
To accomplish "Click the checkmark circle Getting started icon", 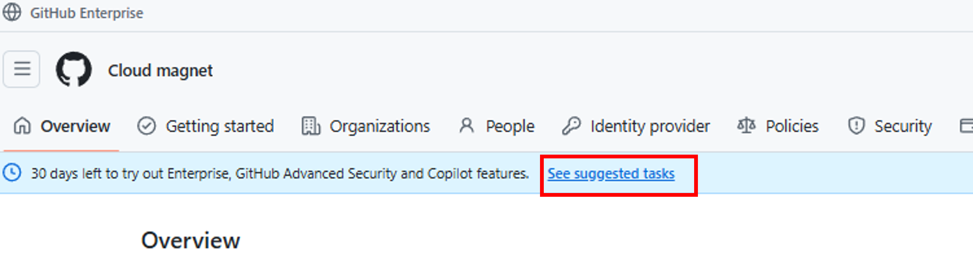I will click(x=146, y=126).
